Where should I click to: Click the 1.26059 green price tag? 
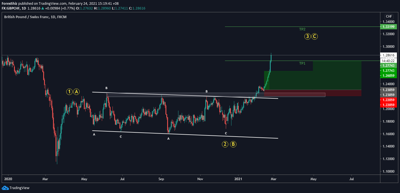tap(388, 76)
